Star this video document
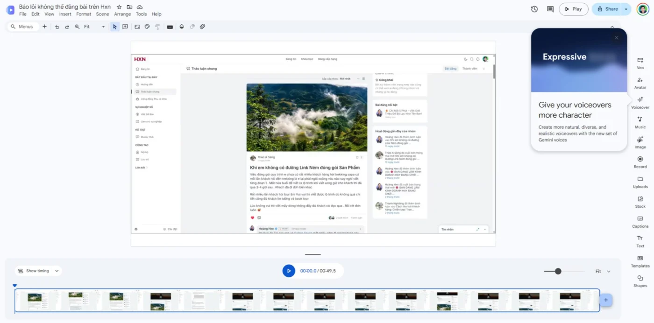The image size is (654, 323). click(119, 7)
